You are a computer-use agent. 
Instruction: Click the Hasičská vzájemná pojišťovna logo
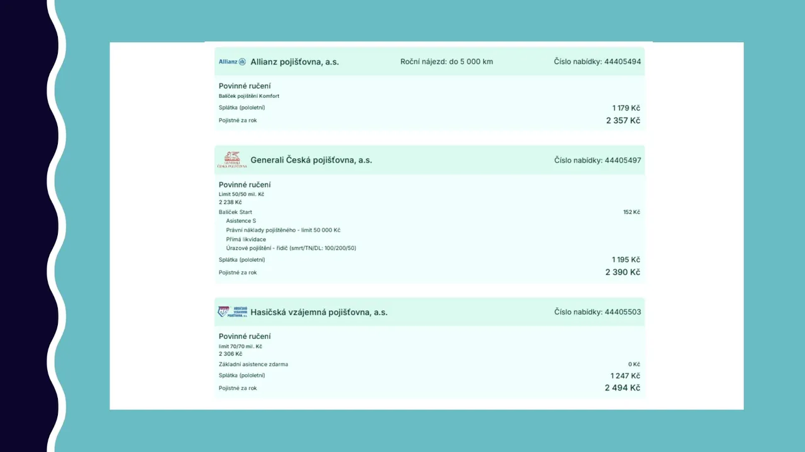(x=232, y=312)
